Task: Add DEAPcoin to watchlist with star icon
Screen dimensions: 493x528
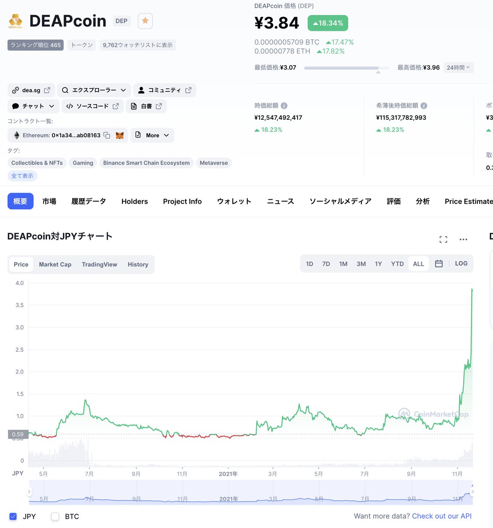Action: tap(145, 21)
